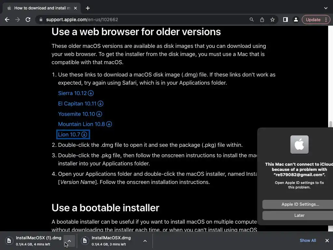Screen dimensions: 333x250
Task: Open the Chrome three-dot menu
Action: coord(326,20)
